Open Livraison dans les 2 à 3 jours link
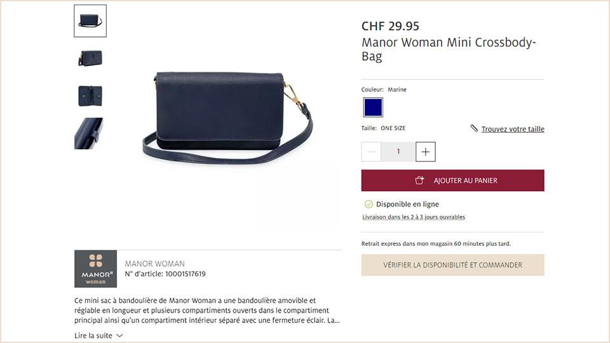The image size is (610, 343). [x=414, y=217]
